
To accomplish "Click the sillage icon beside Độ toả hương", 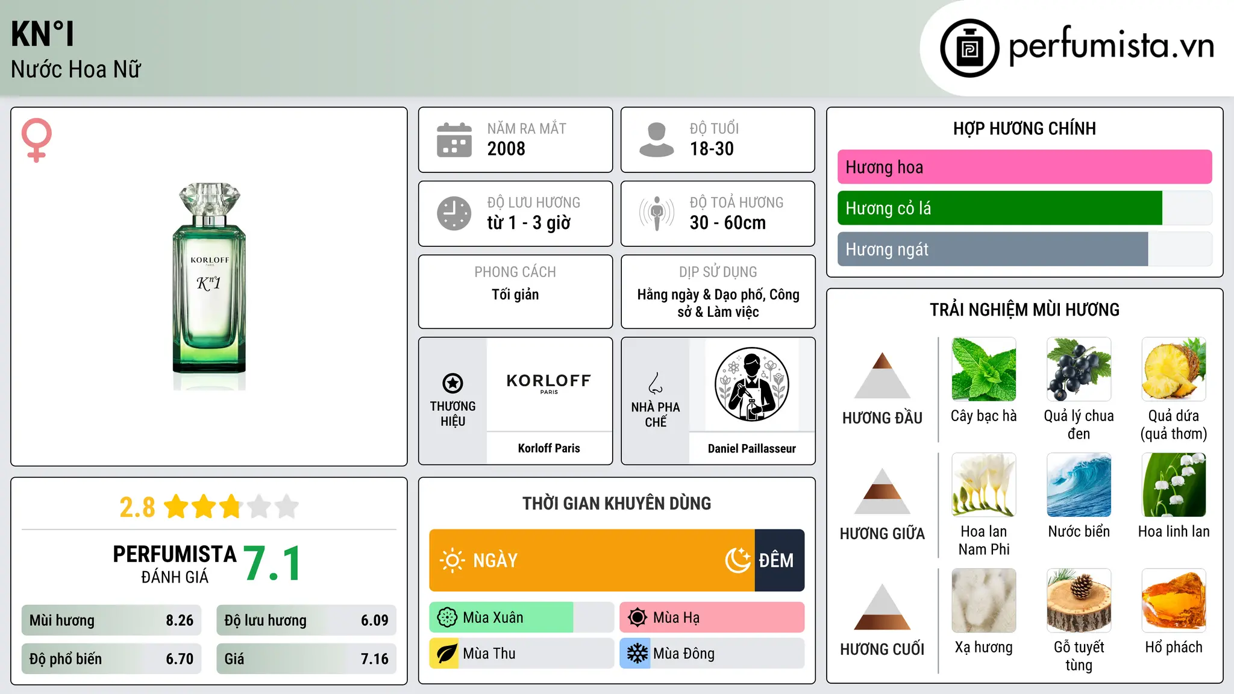I will pos(657,213).
